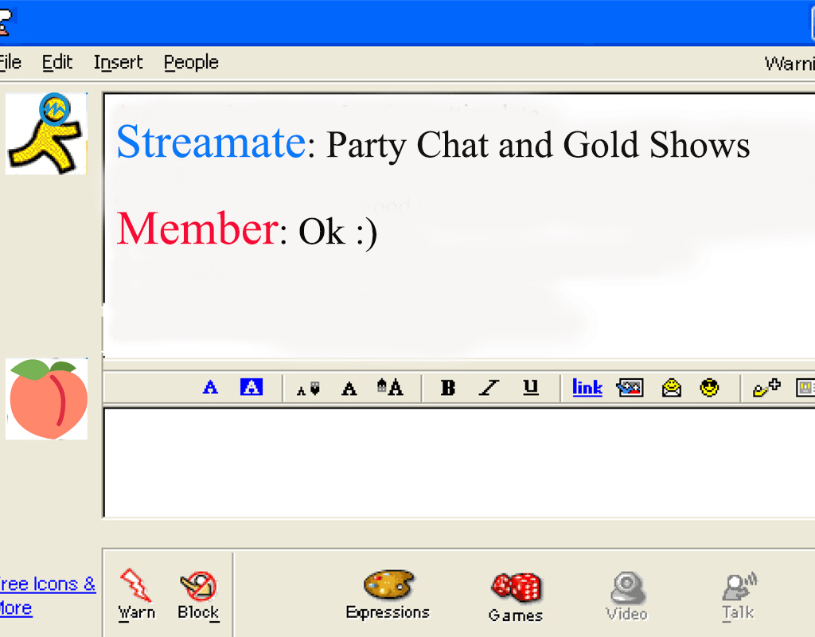815x637 pixels.
Task: Open the Edit menu
Action: click(x=57, y=62)
